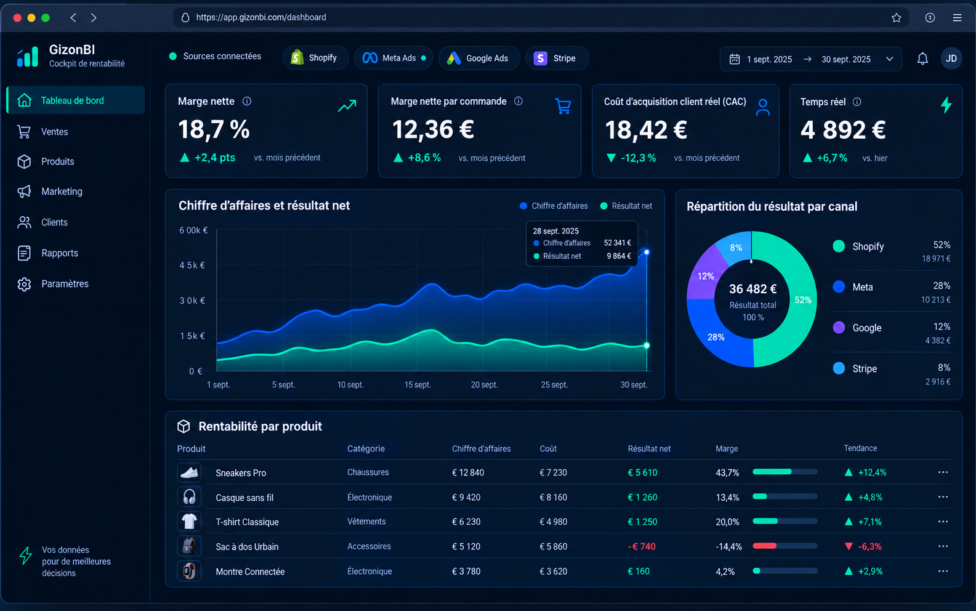
Task: Open Ventes in the sidebar
Action: point(76,132)
